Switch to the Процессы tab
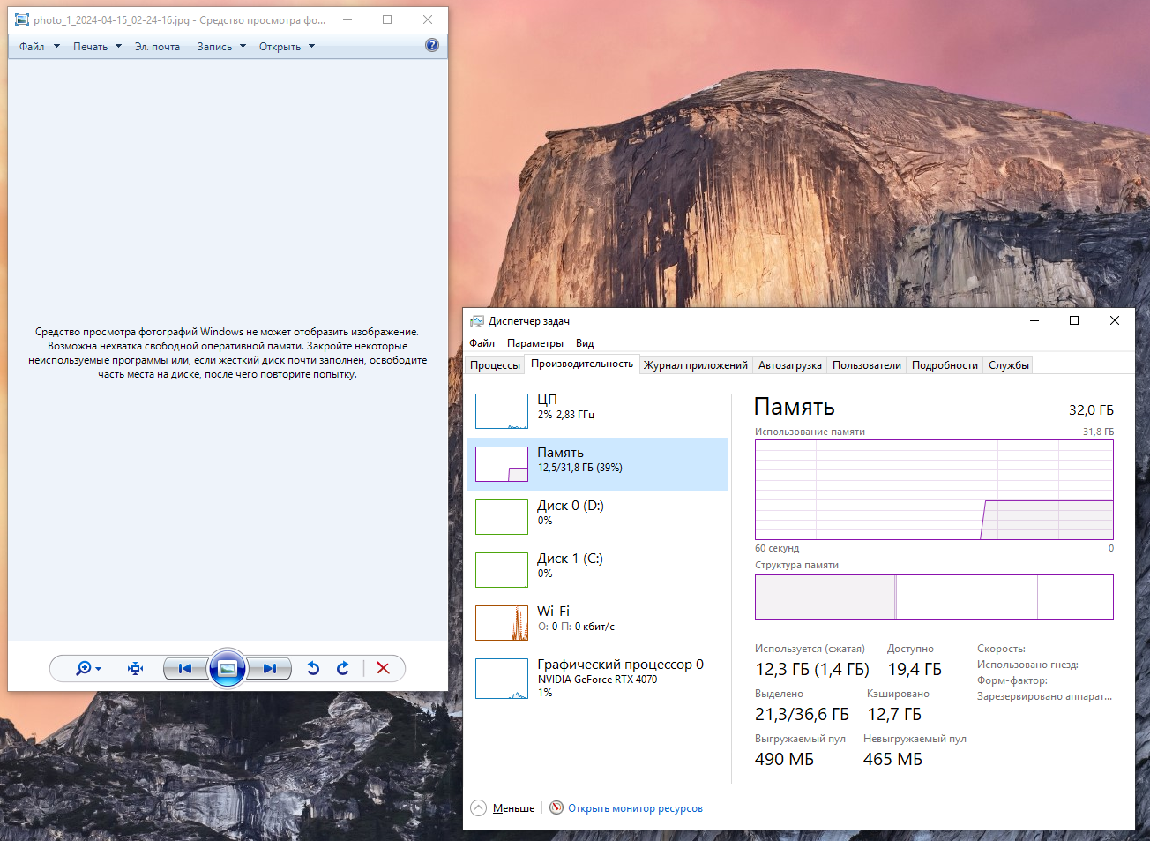The height and width of the screenshot is (841, 1150). (x=495, y=365)
